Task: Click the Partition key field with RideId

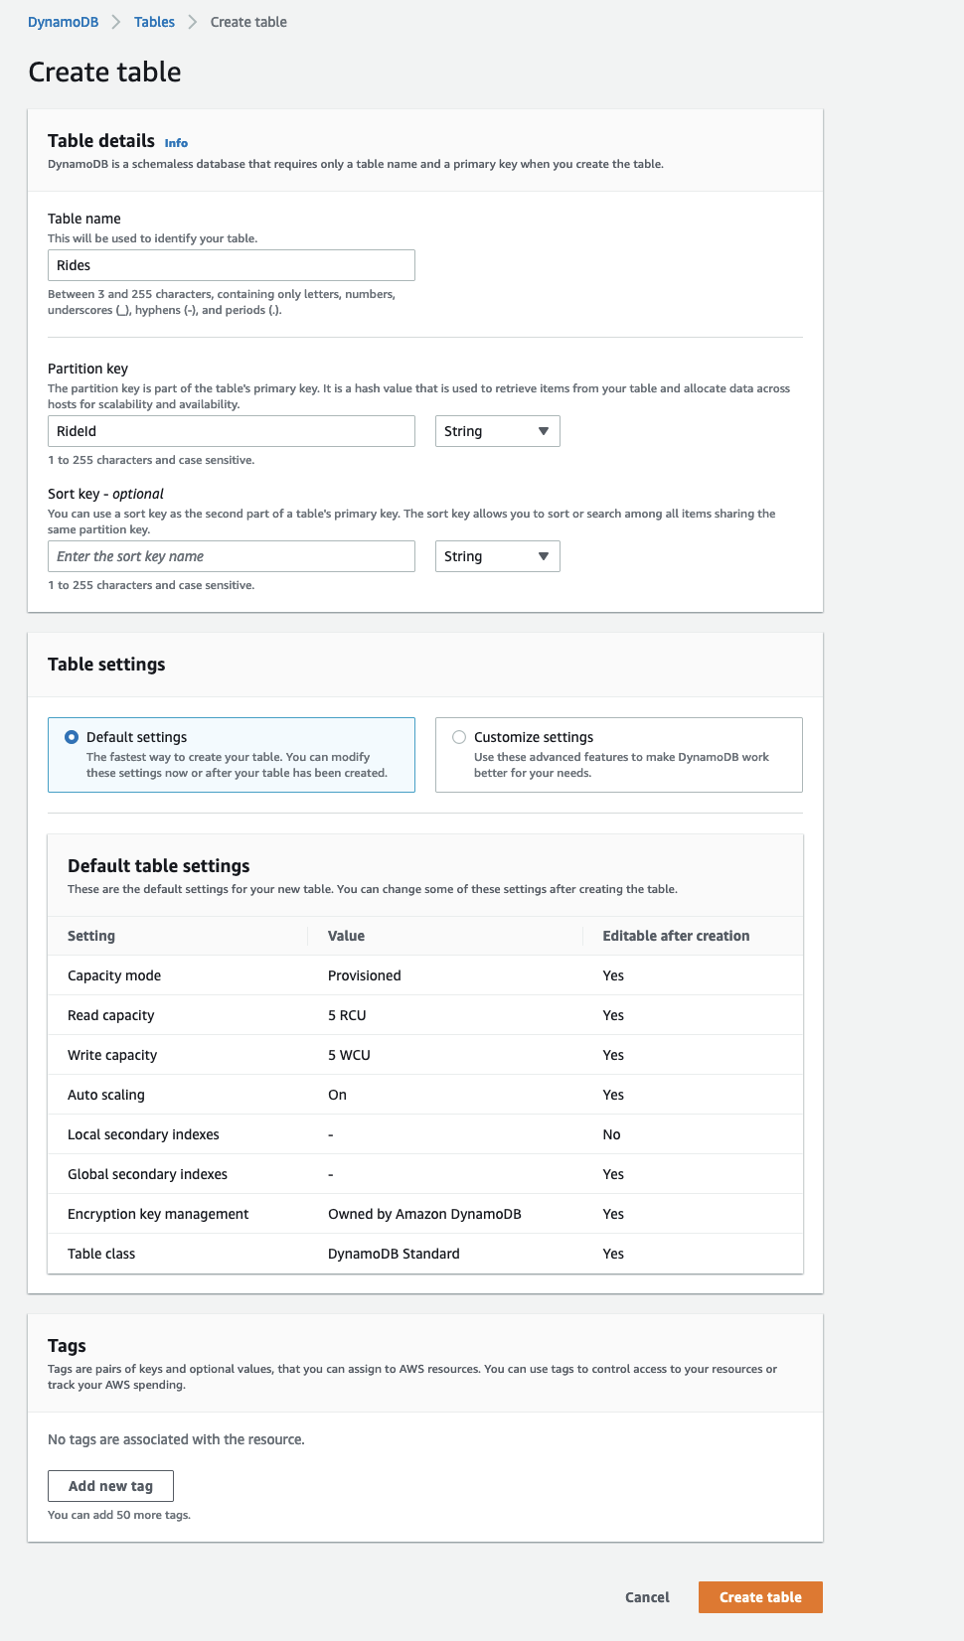Action: [x=232, y=431]
